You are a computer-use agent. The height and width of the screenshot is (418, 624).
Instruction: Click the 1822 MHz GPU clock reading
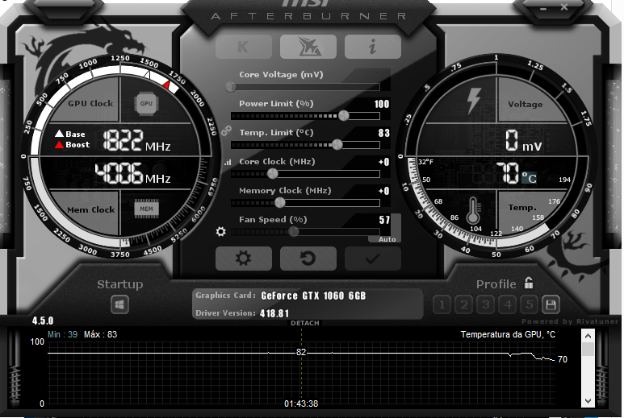coord(136,140)
